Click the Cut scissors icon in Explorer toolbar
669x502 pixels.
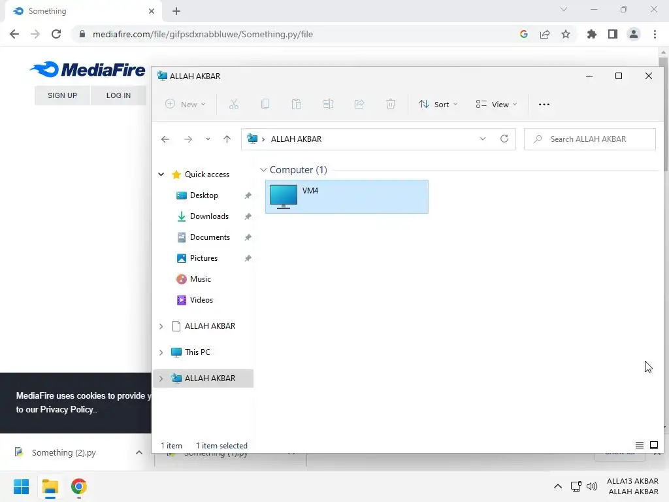click(233, 104)
